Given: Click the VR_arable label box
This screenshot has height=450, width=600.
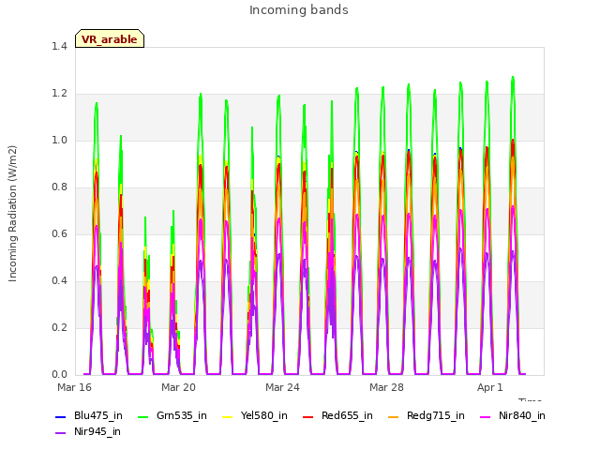Looking at the screenshot, I should (110, 38).
